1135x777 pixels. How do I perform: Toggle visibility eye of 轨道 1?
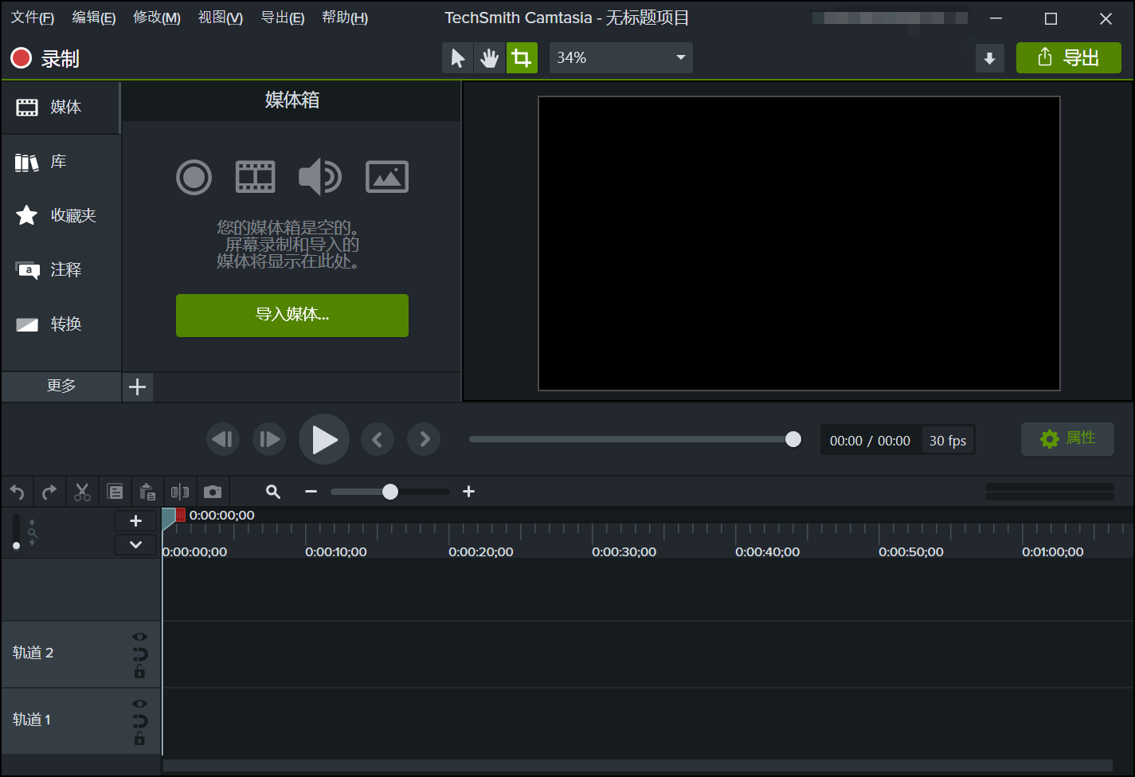(x=139, y=704)
